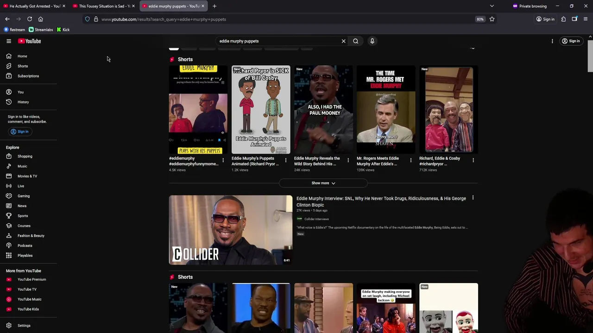Go to Shorts in sidebar
The height and width of the screenshot is (333, 593).
[x=23, y=66]
